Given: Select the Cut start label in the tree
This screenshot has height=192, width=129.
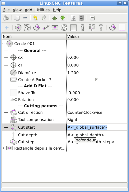Looking at the screenshot, I should [x=27, y=127].
